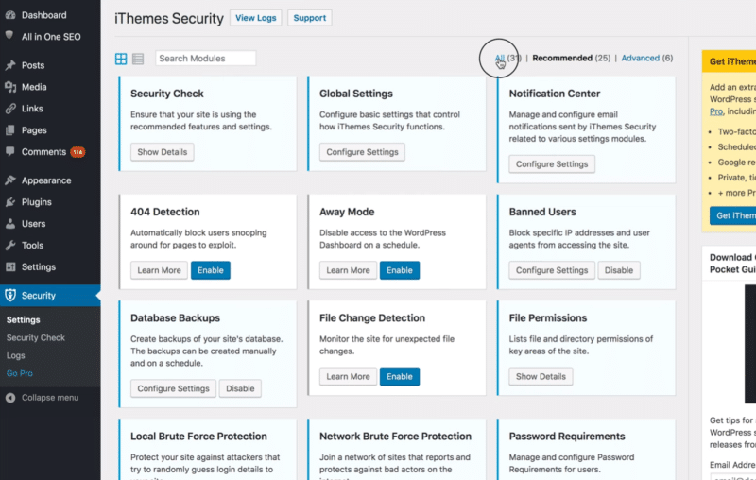Open Posts via the pin icon
The width and height of the screenshot is (756, 480).
(x=10, y=65)
